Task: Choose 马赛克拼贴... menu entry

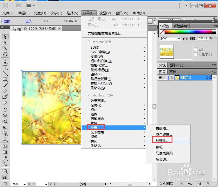Action: [x=168, y=153]
